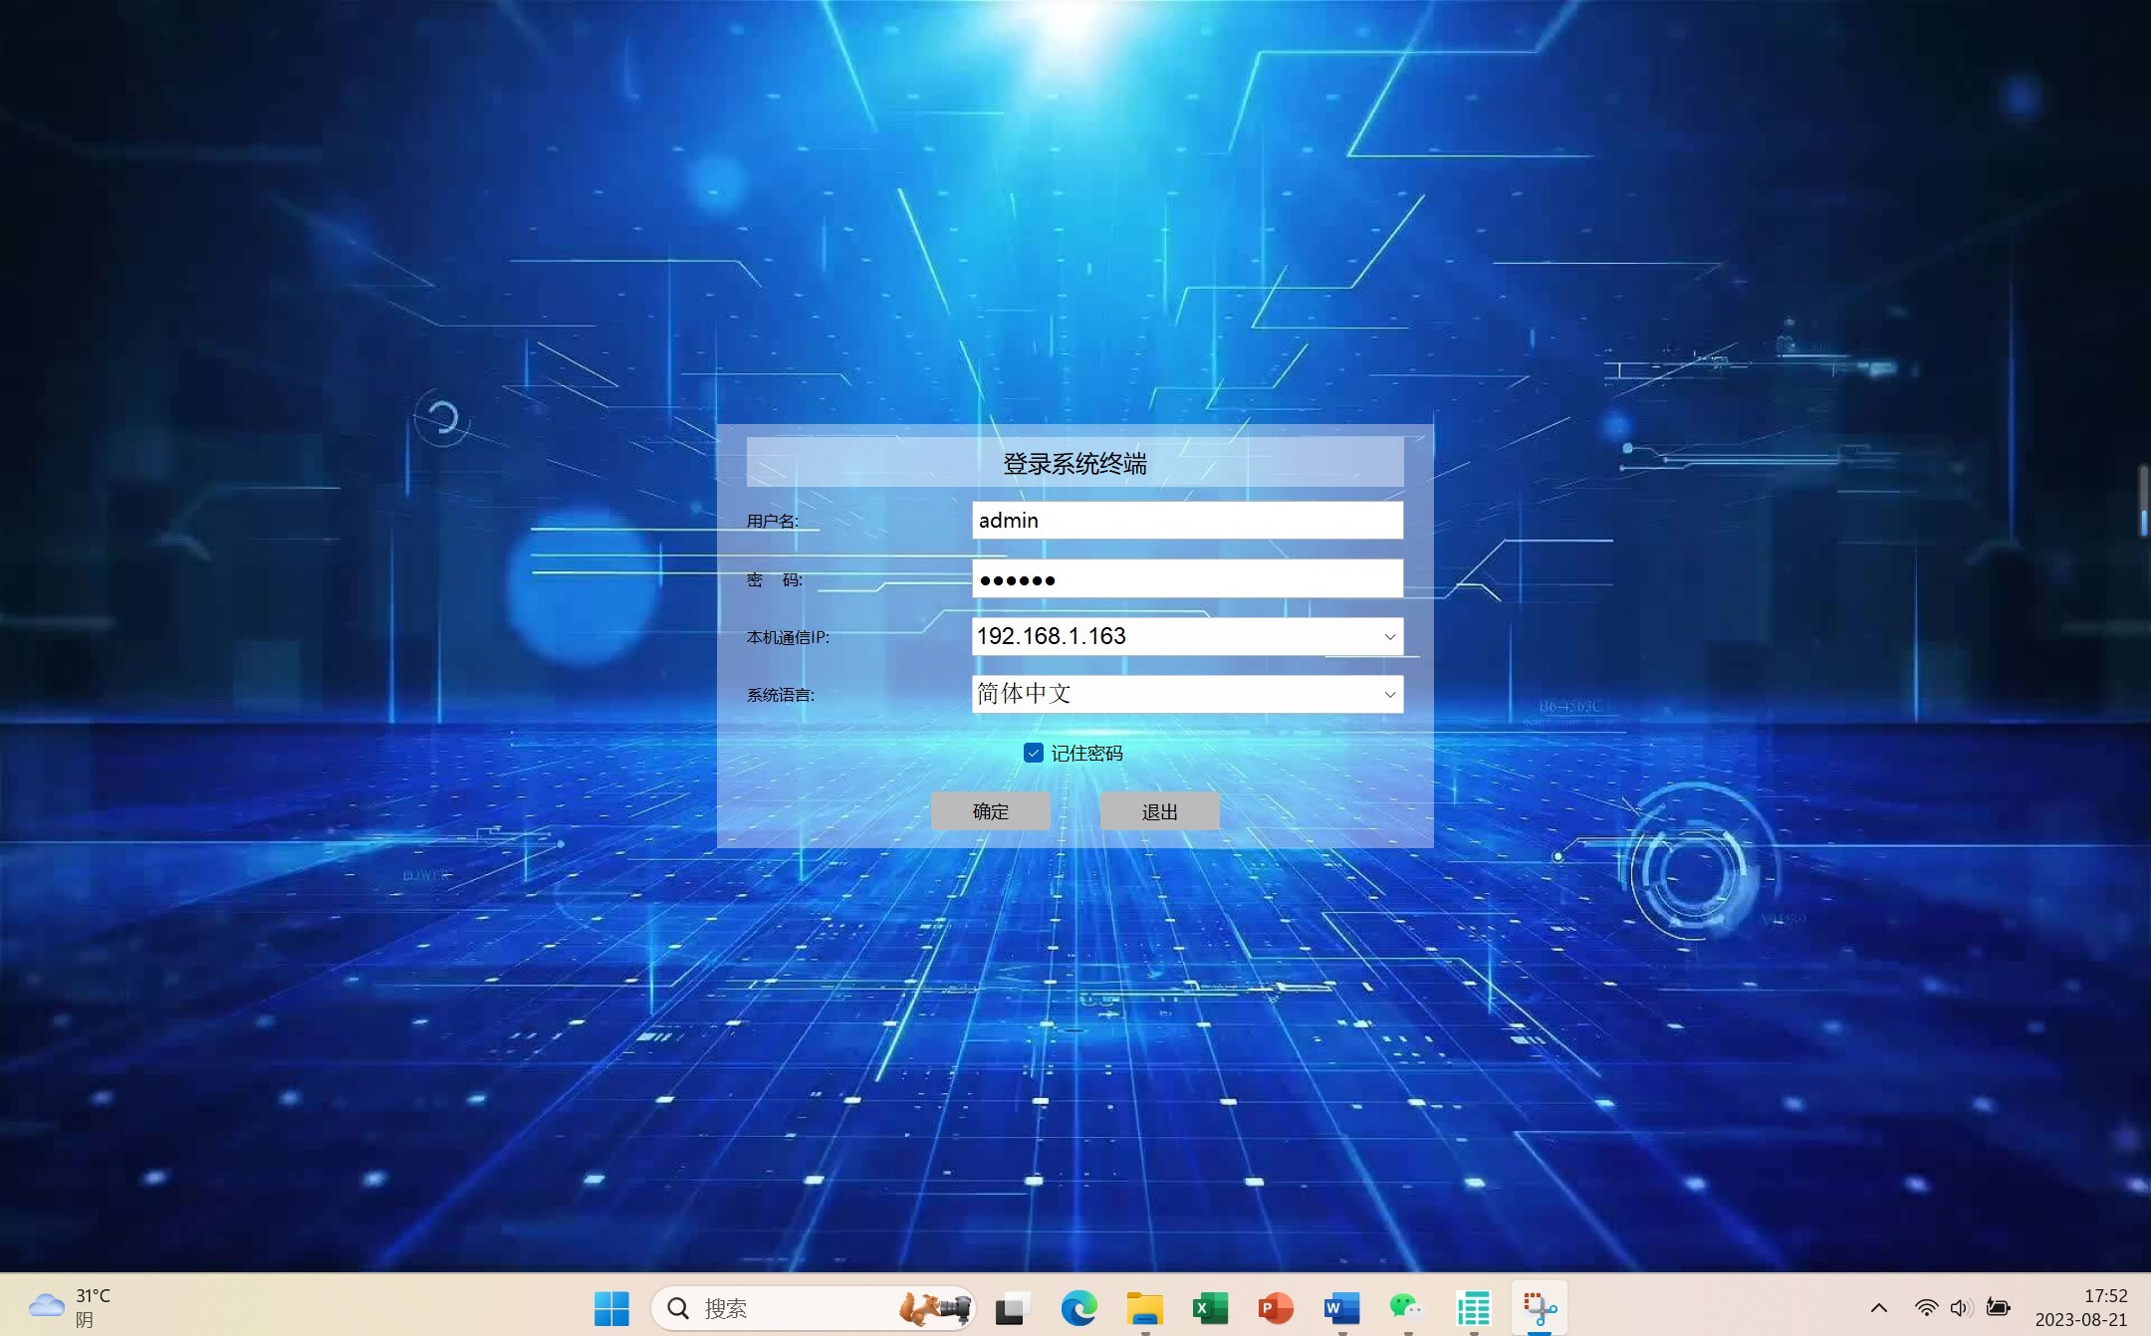
Task: Click the 密码 password field
Action: click(x=1187, y=579)
